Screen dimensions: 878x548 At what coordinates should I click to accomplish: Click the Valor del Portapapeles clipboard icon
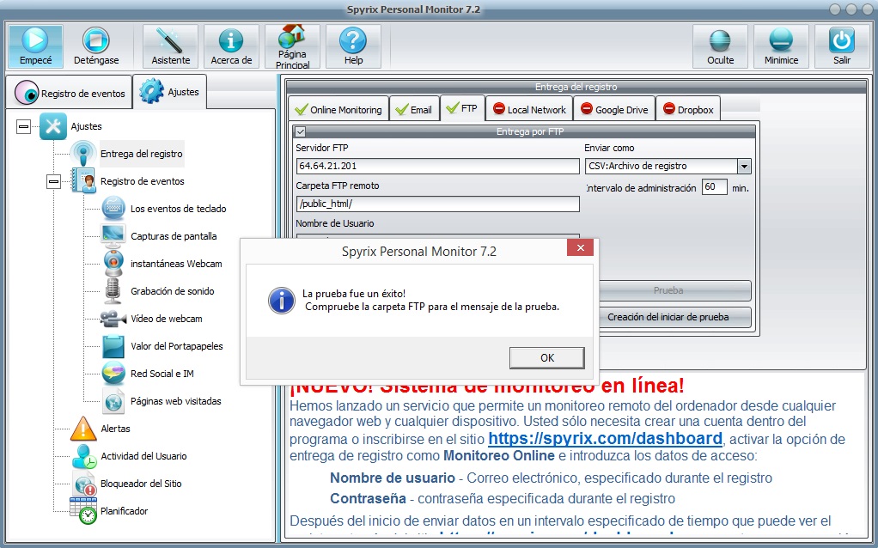tap(113, 346)
